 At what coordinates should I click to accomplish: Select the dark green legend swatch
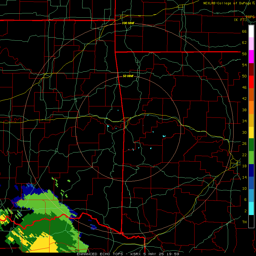click(x=251, y=145)
